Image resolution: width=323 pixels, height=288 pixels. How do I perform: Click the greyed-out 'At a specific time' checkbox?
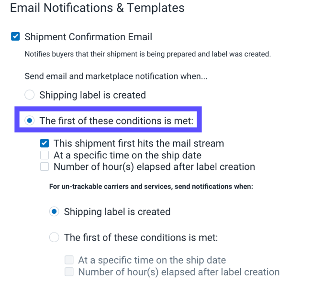[x=69, y=260]
